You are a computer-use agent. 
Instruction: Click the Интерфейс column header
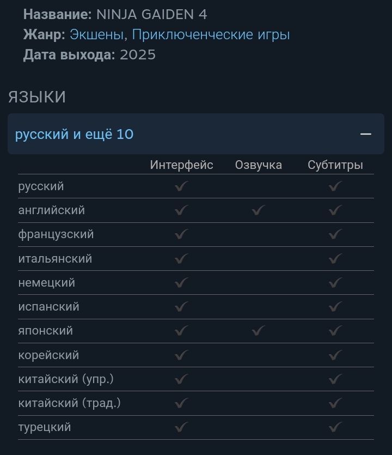tap(181, 165)
